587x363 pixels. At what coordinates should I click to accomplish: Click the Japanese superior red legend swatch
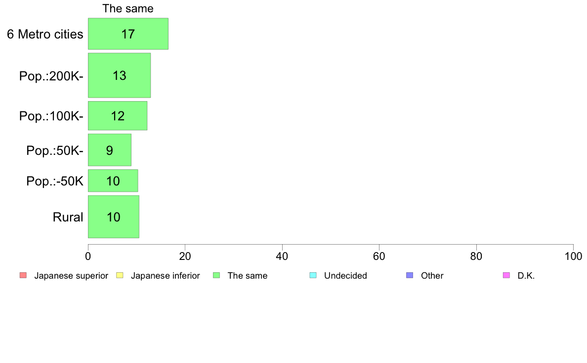point(23,276)
